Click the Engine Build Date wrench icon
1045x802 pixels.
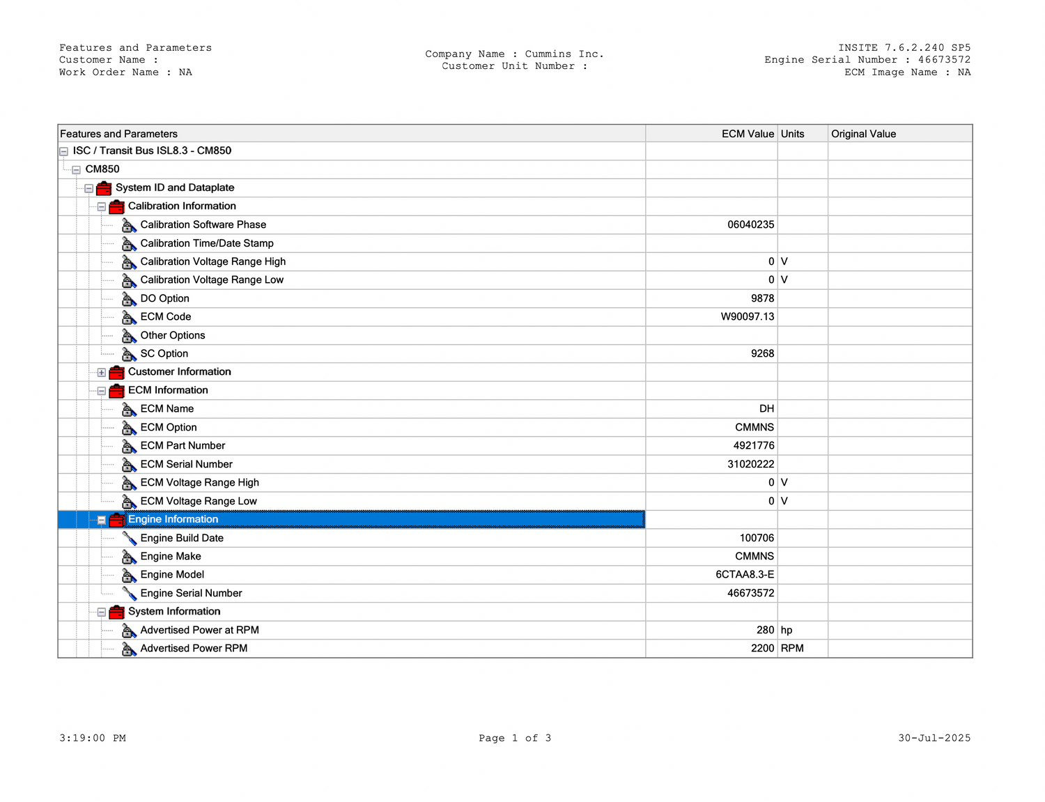point(129,539)
